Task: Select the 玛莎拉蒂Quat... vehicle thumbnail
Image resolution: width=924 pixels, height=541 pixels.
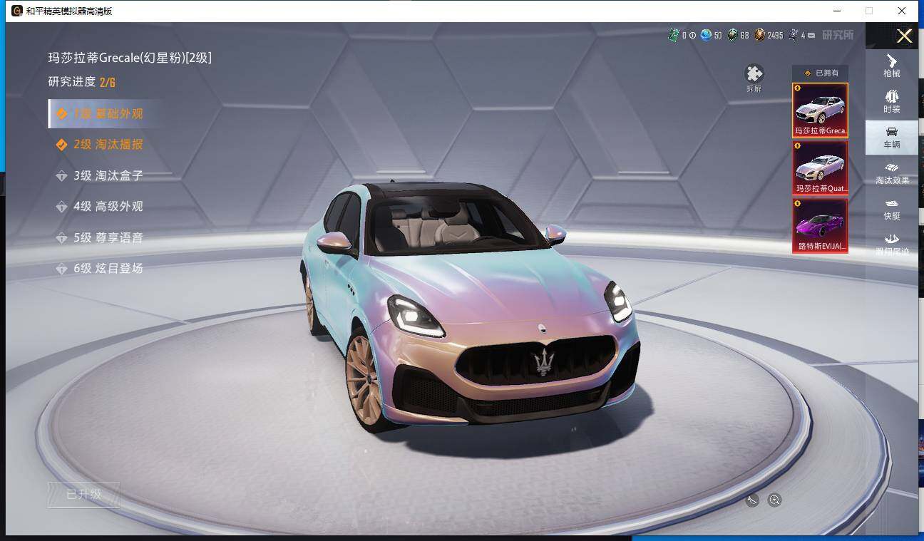Action: (x=821, y=168)
